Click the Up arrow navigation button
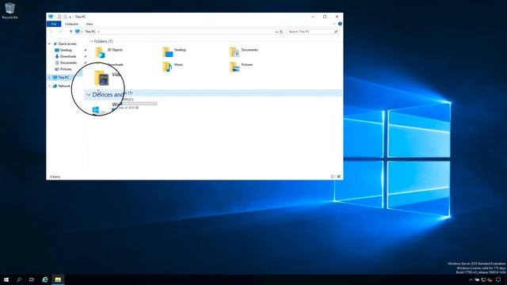Screen dimensions: 507x285 (71, 32)
